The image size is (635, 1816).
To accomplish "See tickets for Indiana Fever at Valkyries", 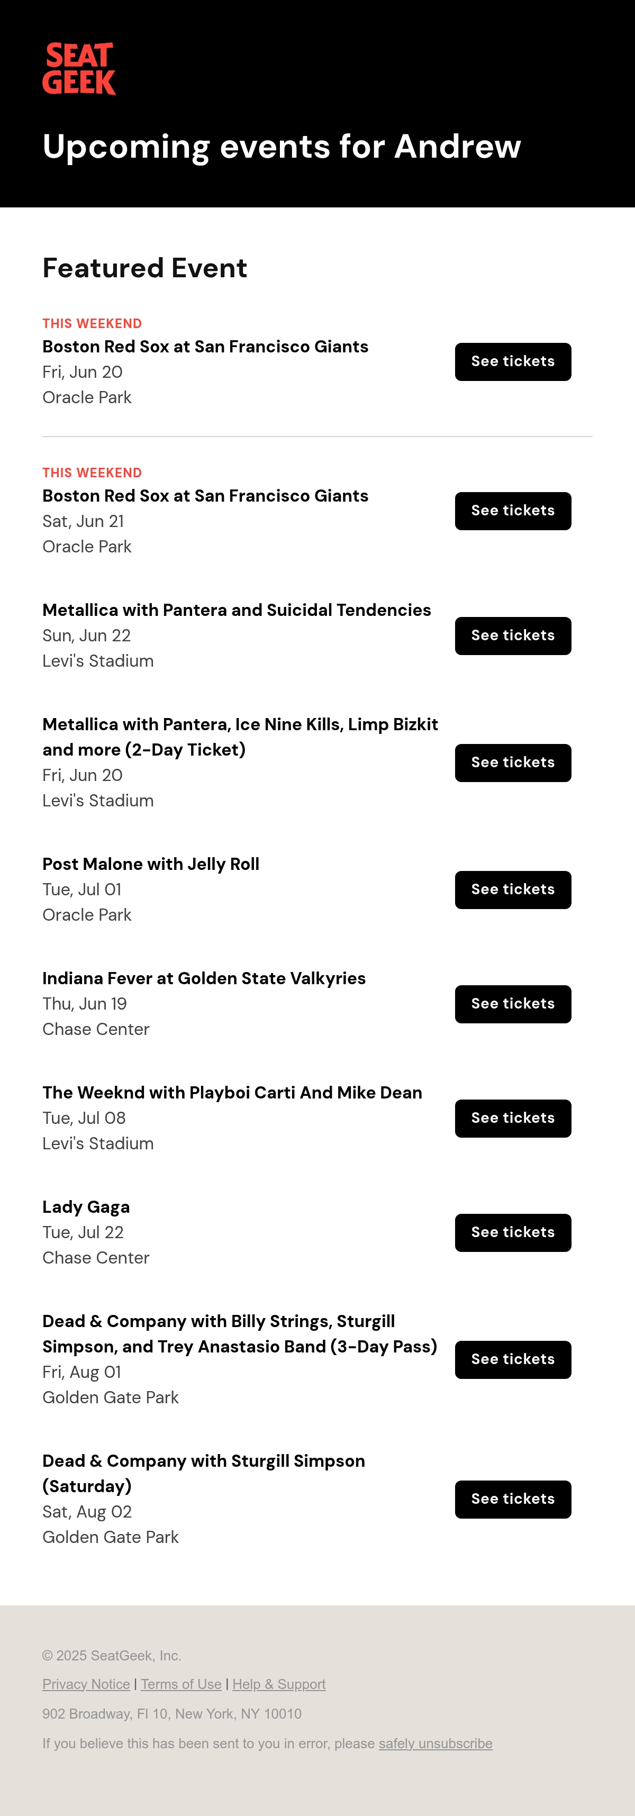I will click(512, 1004).
